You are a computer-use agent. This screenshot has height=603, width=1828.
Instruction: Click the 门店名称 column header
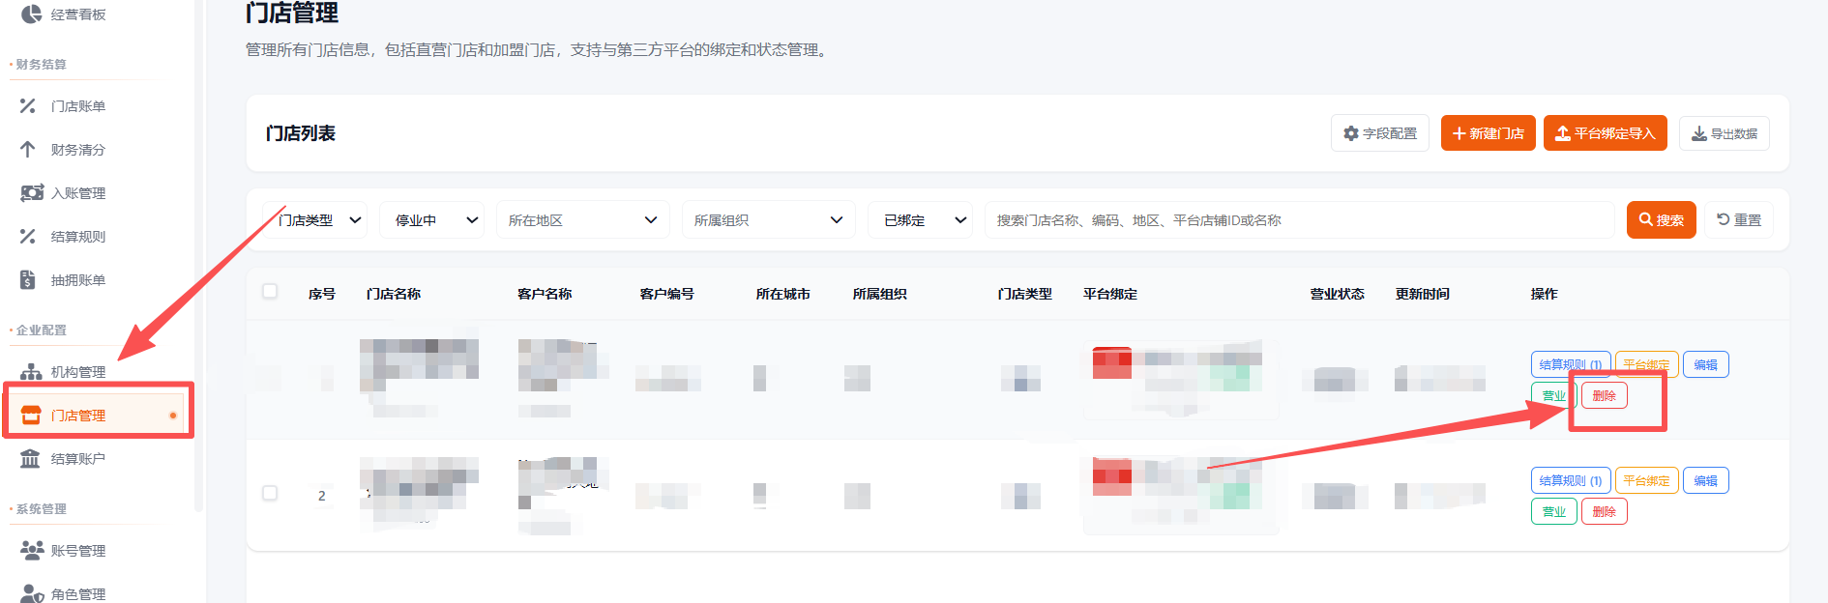click(x=394, y=294)
